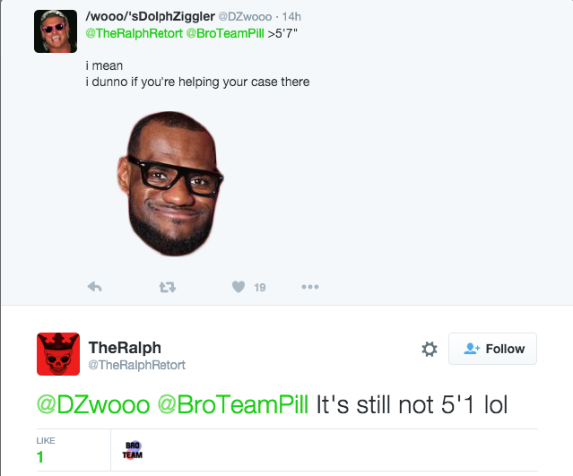Screen dimensions: 573x476
Task: Open the three-dot more options menu
Action: [x=310, y=287]
